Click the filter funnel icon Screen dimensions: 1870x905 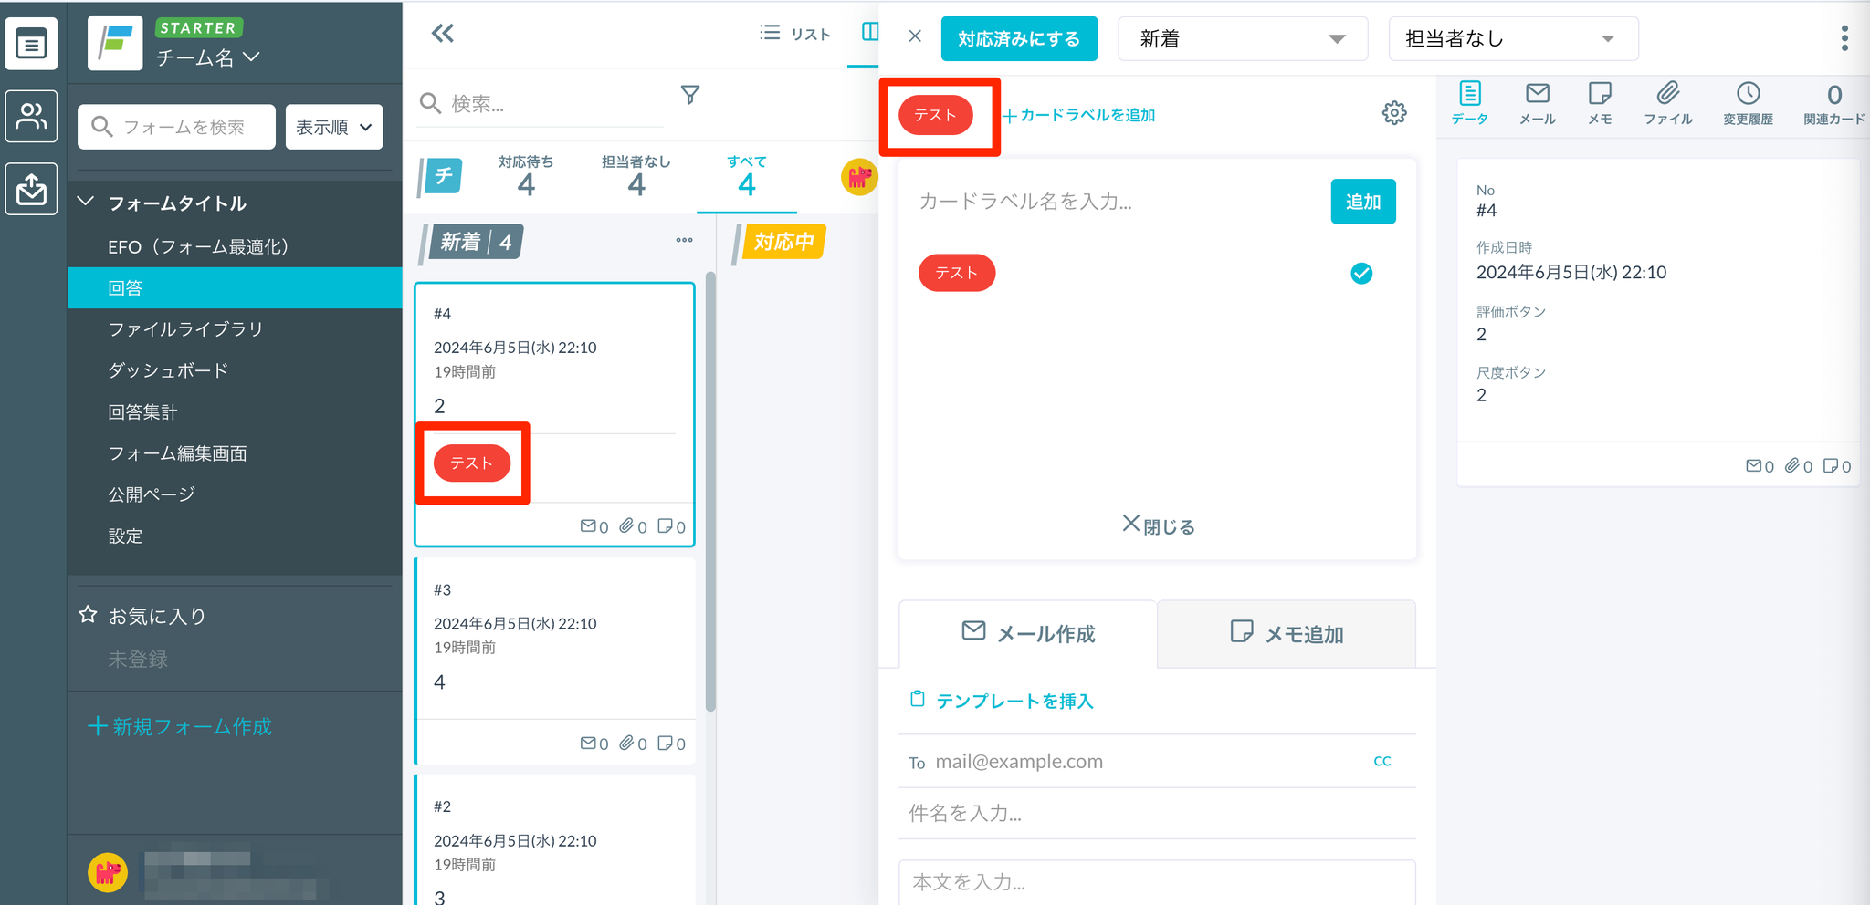pyautogui.click(x=690, y=95)
